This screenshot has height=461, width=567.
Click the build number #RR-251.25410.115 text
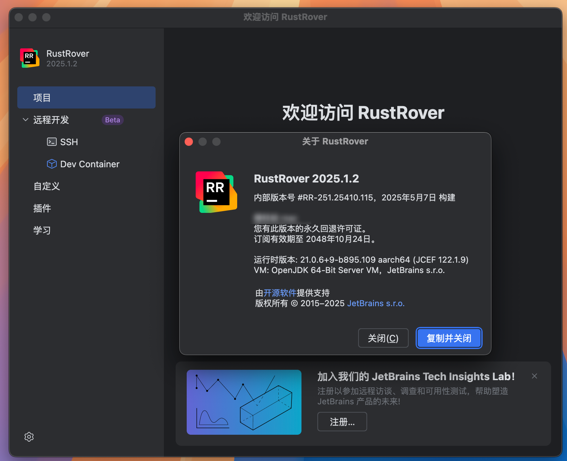(x=335, y=198)
